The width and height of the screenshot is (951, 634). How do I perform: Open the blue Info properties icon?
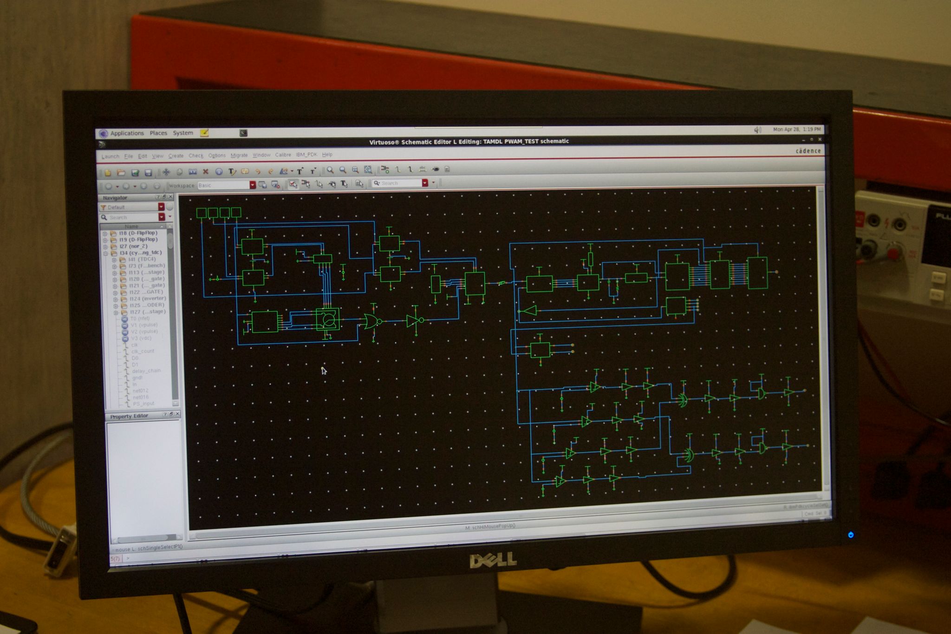tap(219, 171)
